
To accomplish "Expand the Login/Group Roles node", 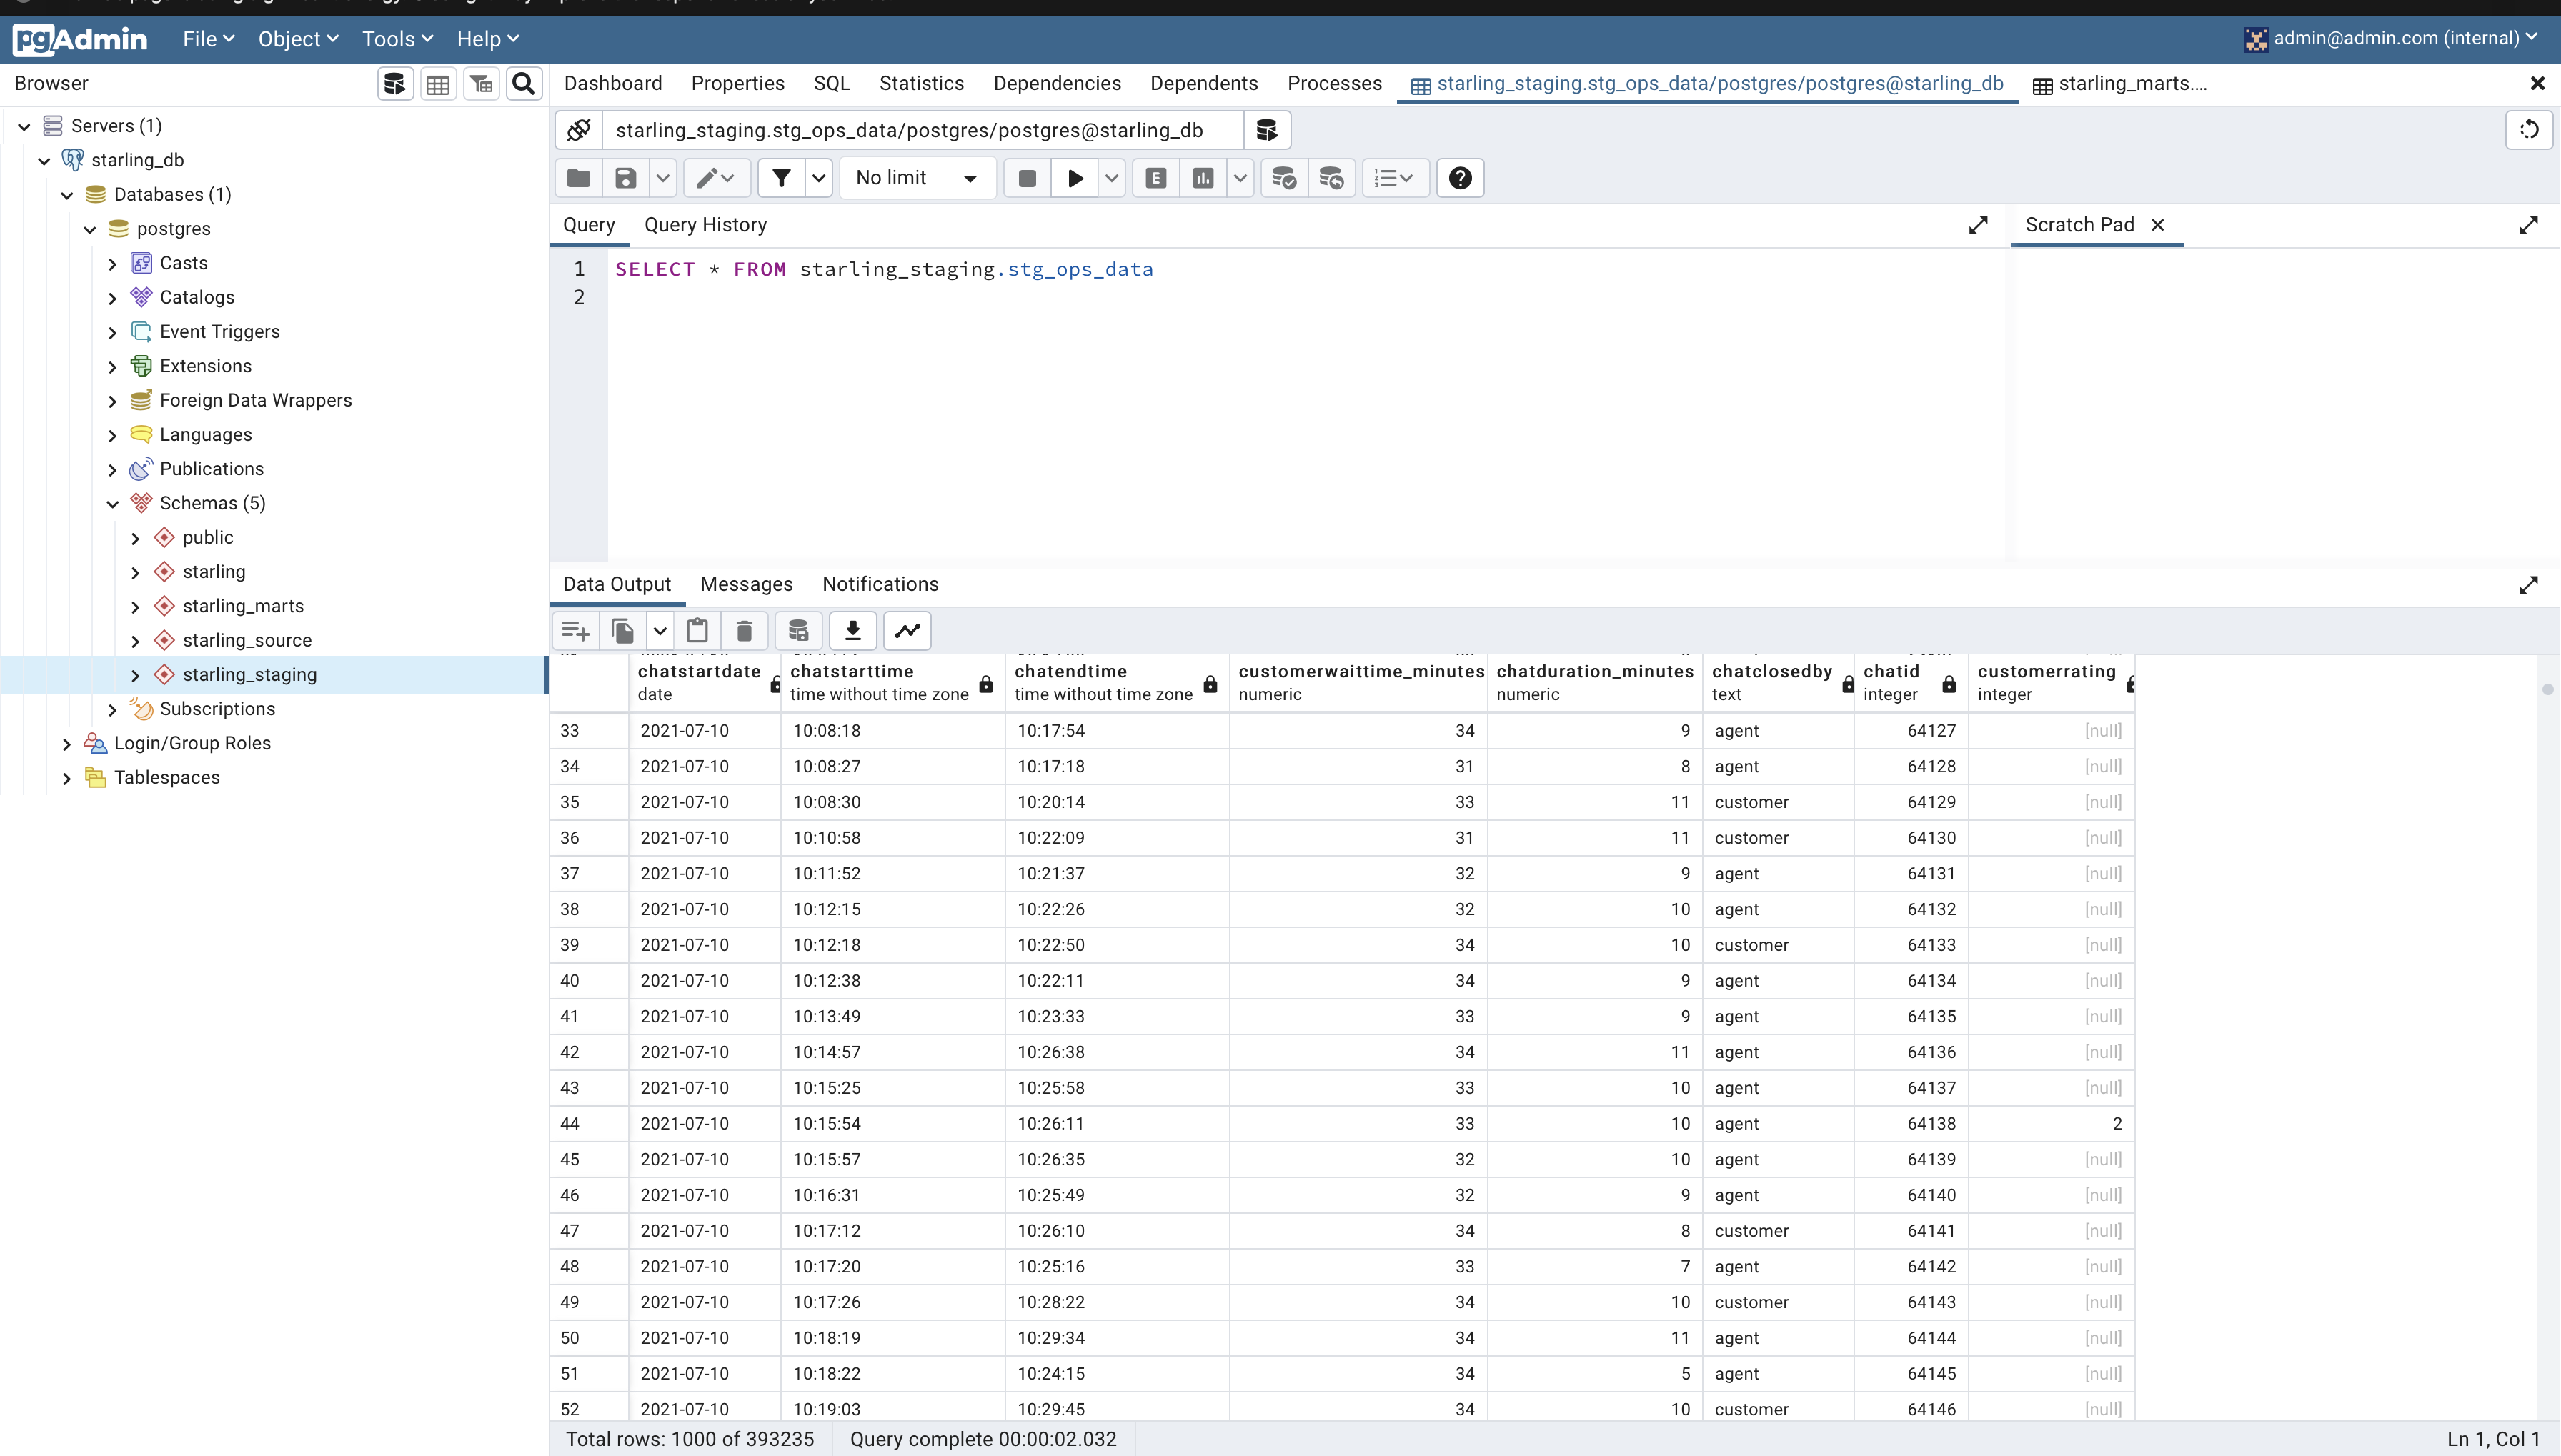I will click(67, 744).
